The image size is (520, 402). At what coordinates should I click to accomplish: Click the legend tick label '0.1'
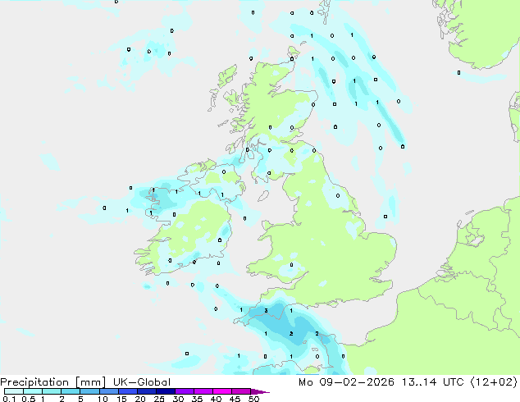click(9, 399)
